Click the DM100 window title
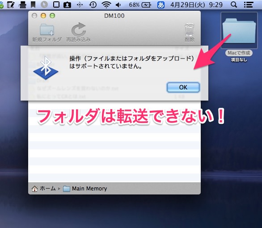This screenshot has height=228, width=262. click(114, 16)
